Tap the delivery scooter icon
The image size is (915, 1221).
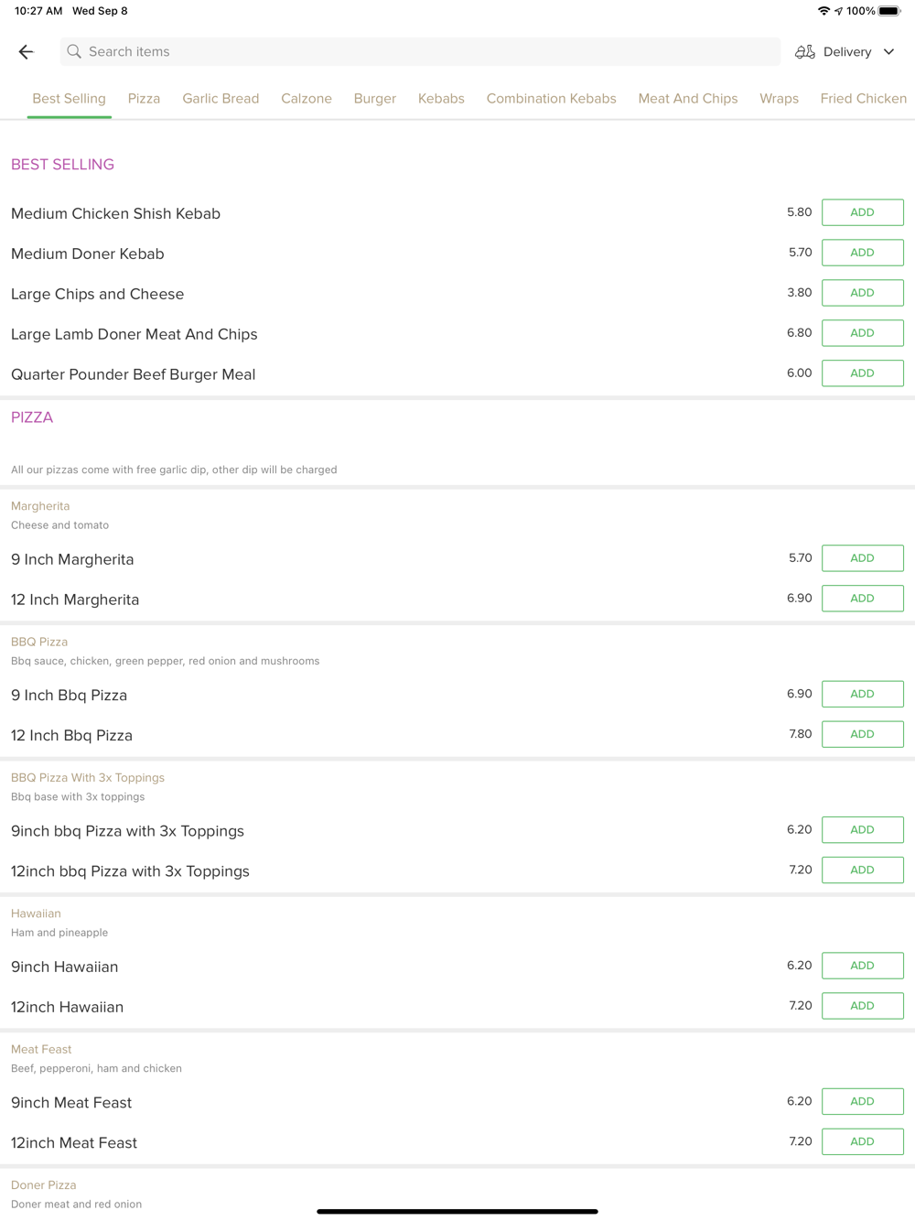(x=805, y=52)
